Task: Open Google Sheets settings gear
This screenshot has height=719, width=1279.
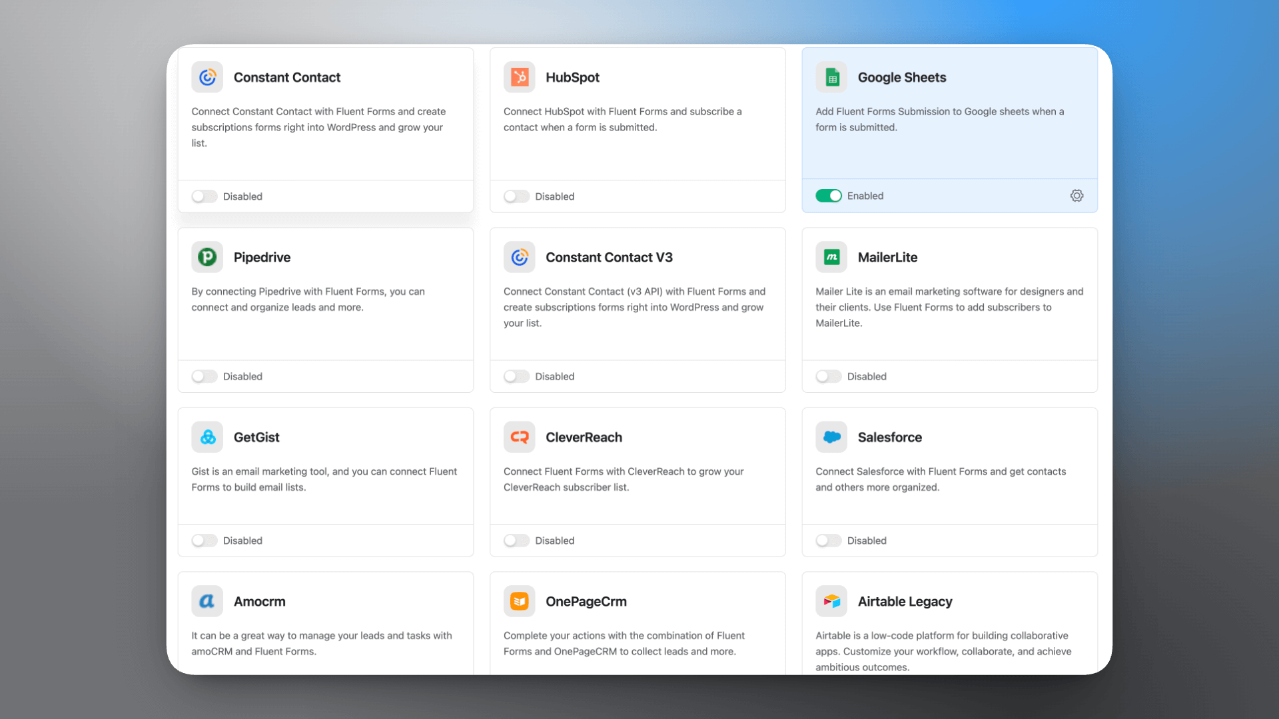Action: pyautogui.click(x=1076, y=196)
